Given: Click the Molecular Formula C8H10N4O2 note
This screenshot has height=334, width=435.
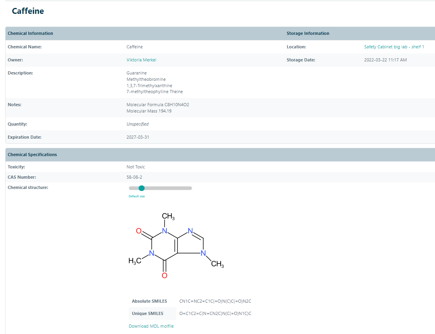Looking at the screenshot, I should pos(160,105).
